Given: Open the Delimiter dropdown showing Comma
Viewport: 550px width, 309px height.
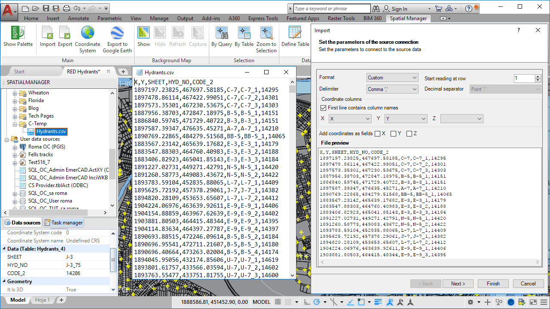Looking at the screenshot, I should tap(392, 89).
